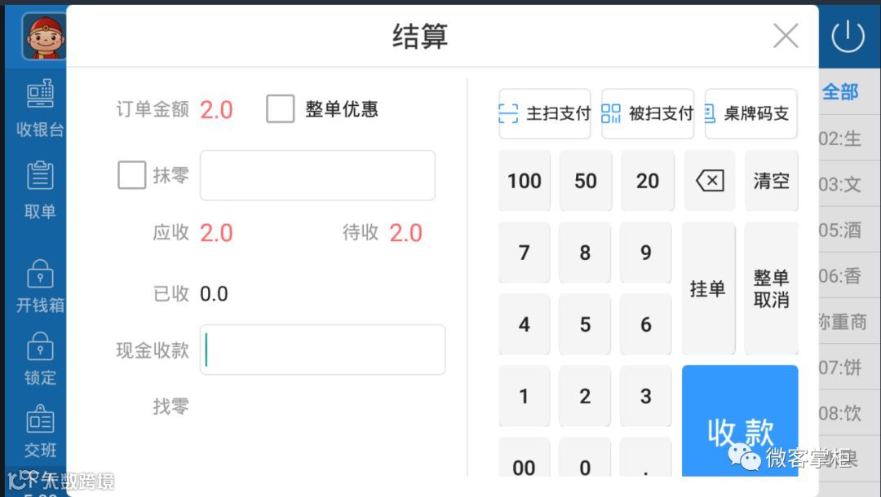The height and width of the screenshot is (497, 881).
Task: Click the cashier avatar picture
Action: pos(44,37)
